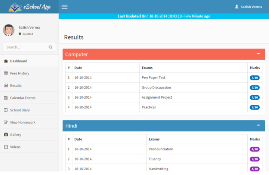The image size is (269, 175).
Task: Click the 7/10 badge for Practical
Action: tap(254, 107)
